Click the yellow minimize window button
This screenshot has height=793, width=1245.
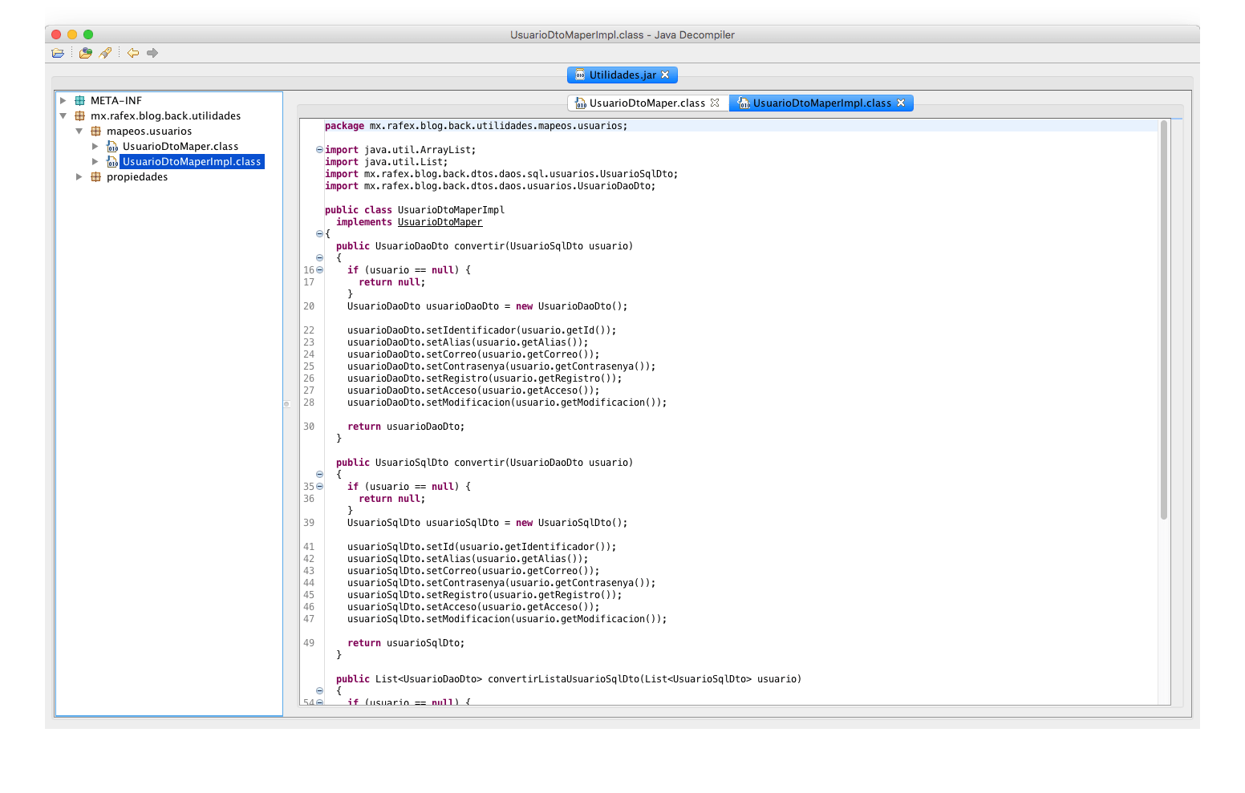click(71, 34)
